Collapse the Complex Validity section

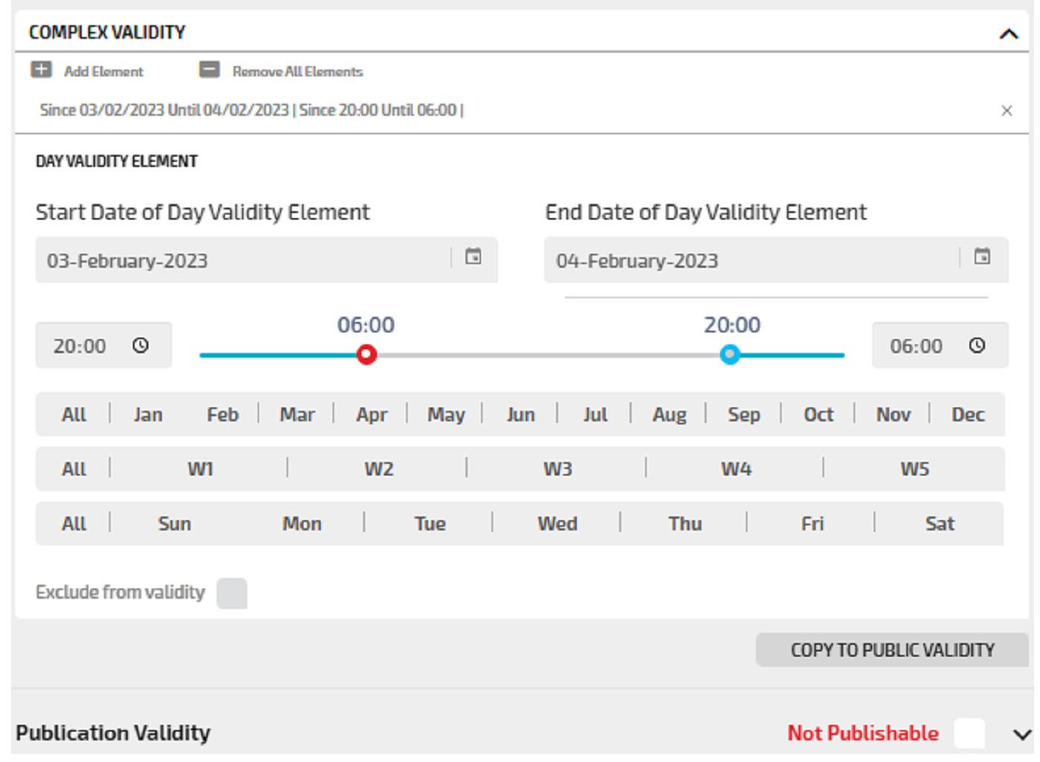[x=1008, y=33]
